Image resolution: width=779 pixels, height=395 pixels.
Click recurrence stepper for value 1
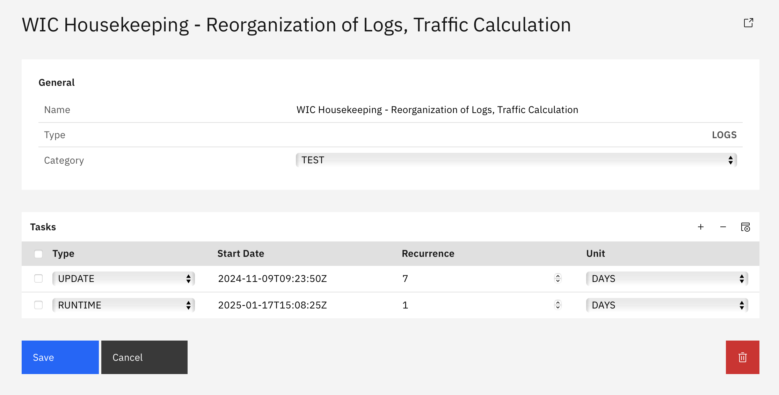tap(558, 305)
